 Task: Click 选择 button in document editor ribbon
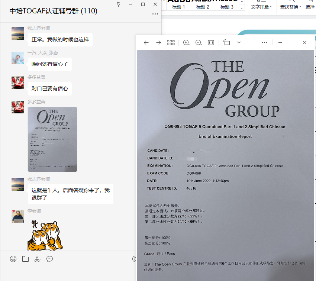coord(310,7)
